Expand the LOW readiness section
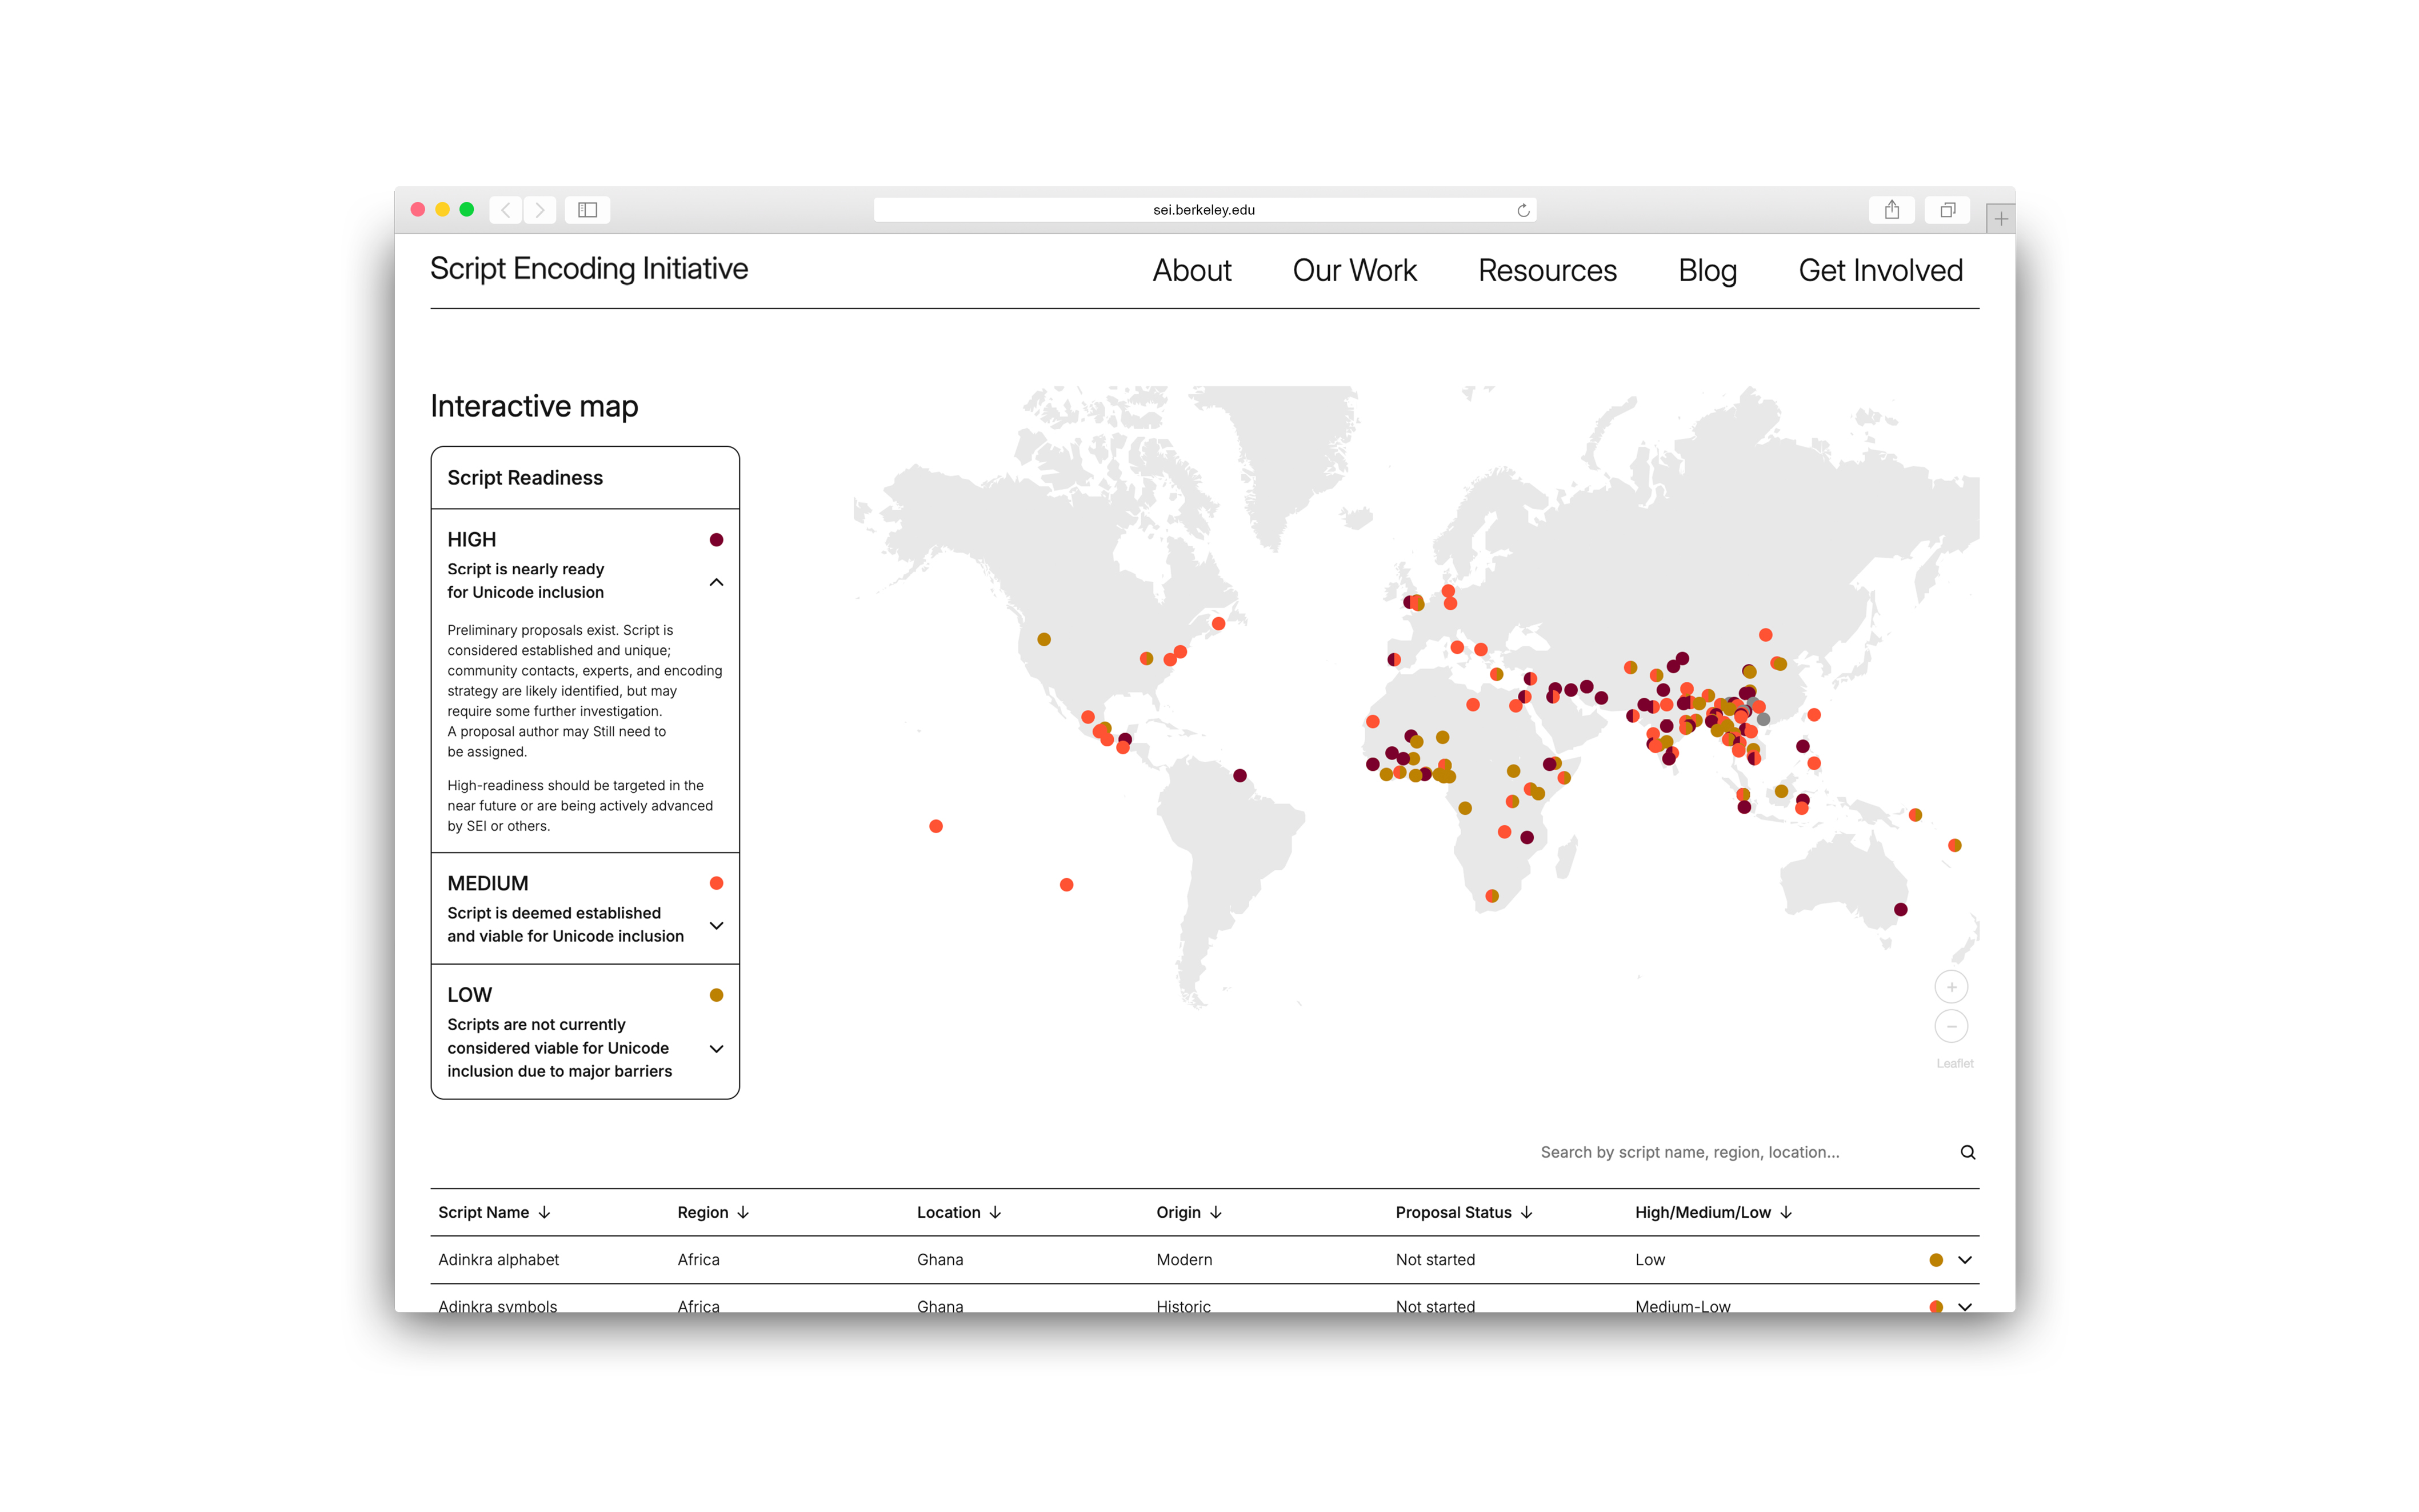 [x=716, y=1048]
